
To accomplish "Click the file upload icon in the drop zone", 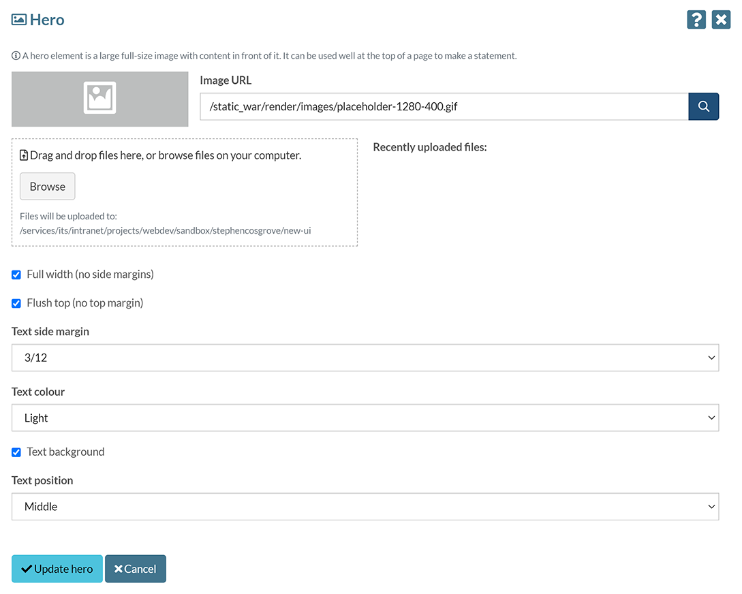I will pyautogui.click(x=24, y=155).
